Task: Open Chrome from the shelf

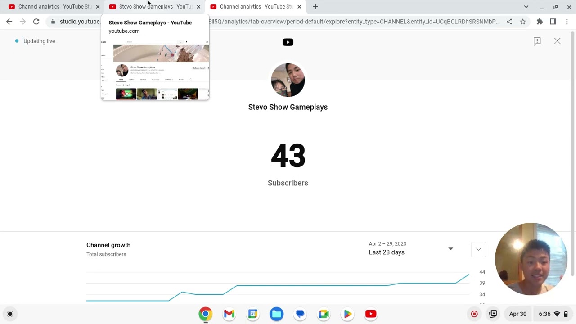Action: [x=206, y=314]
